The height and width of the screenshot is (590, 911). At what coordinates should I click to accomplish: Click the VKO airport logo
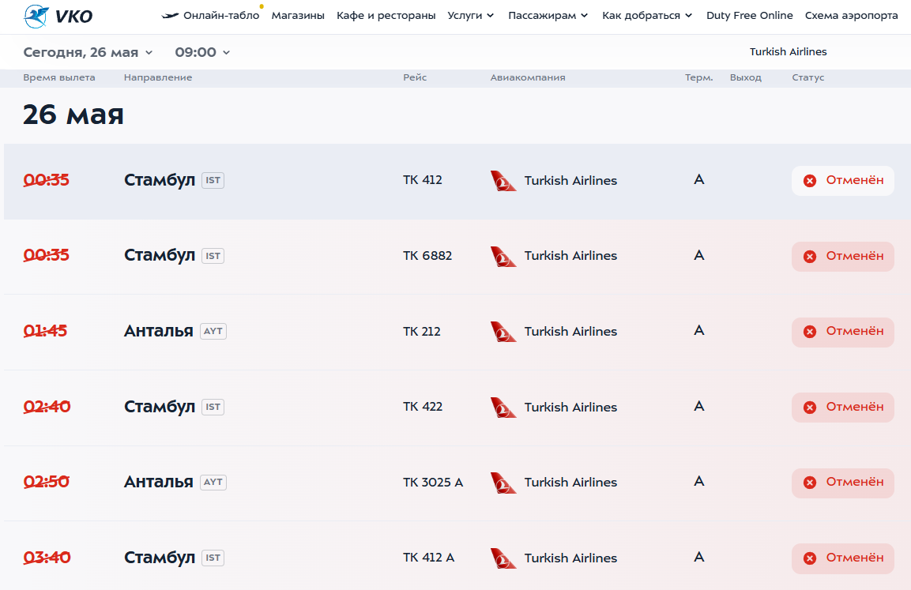coord(58,16)
